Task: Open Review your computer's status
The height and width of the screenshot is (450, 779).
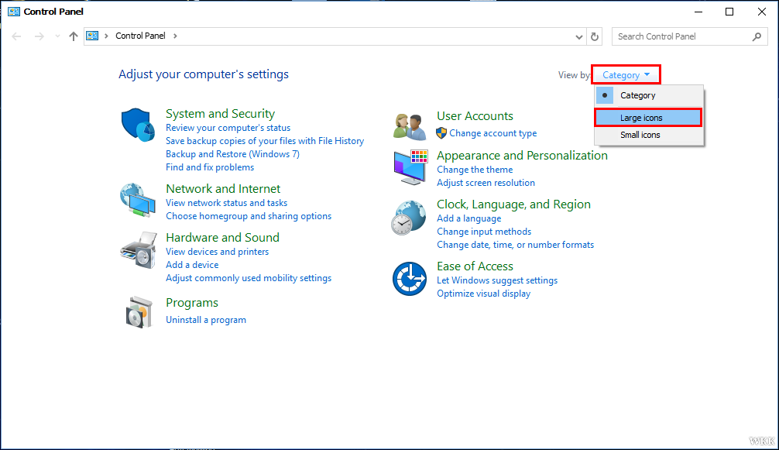Action: [x=228, y=128]
